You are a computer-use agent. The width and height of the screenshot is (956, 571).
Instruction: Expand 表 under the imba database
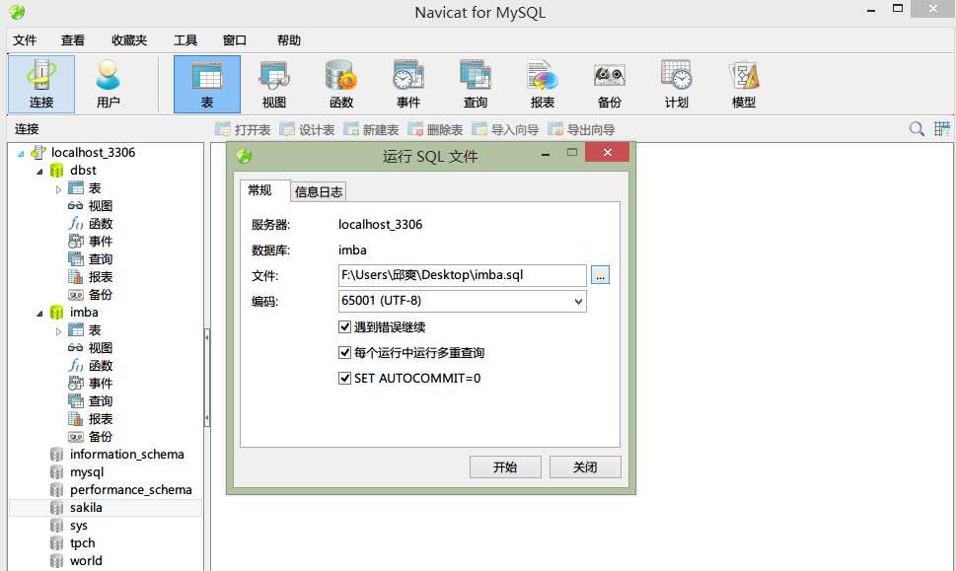(58, 331)
